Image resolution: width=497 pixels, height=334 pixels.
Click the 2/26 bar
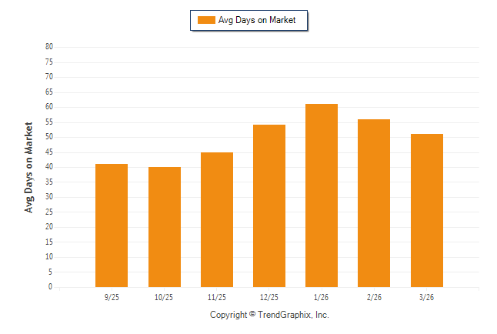coord(374,203)
